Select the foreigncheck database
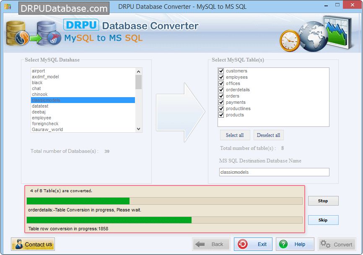 83,124
